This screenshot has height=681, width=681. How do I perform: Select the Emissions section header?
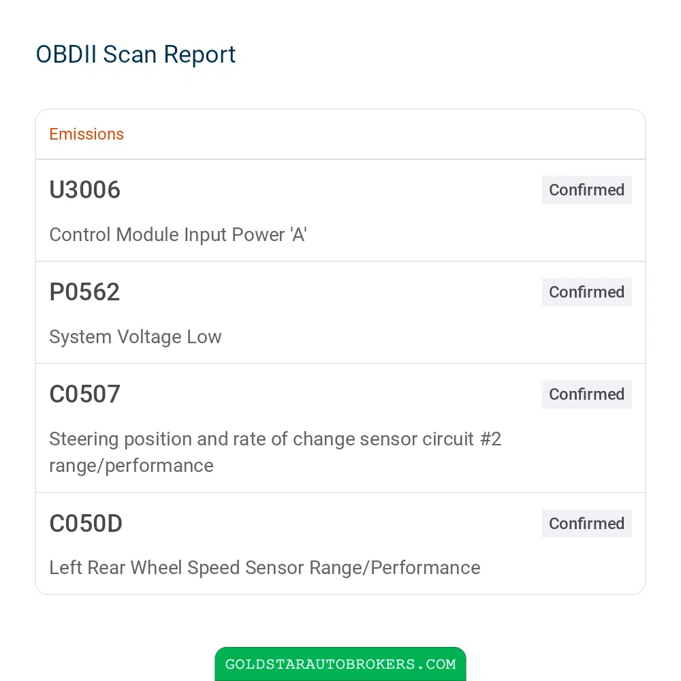click(x=86, y=134)
